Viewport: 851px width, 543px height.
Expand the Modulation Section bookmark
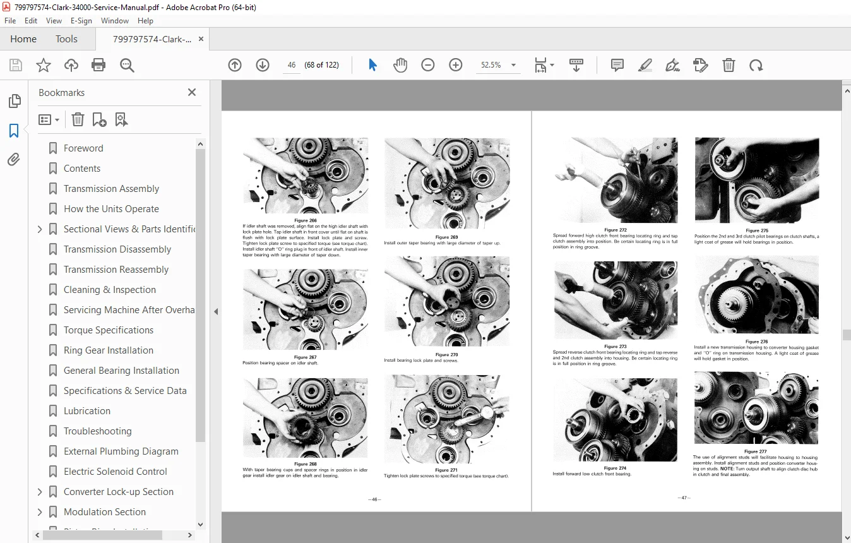[40, 512]
